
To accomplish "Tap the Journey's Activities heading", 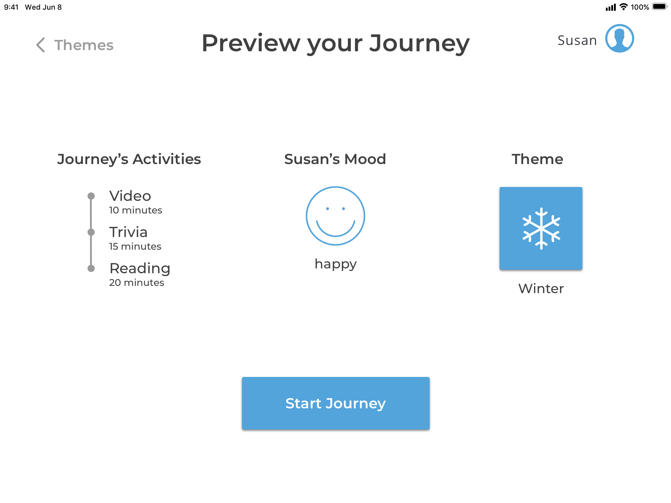I will click(129, 159).
